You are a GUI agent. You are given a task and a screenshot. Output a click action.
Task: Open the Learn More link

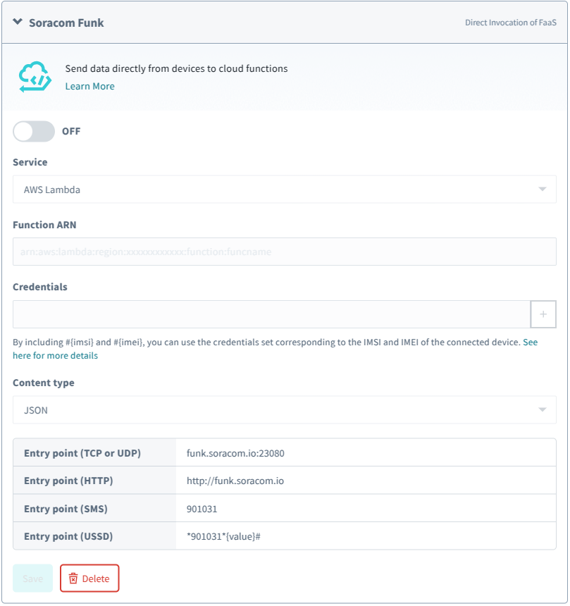(89, 86)
